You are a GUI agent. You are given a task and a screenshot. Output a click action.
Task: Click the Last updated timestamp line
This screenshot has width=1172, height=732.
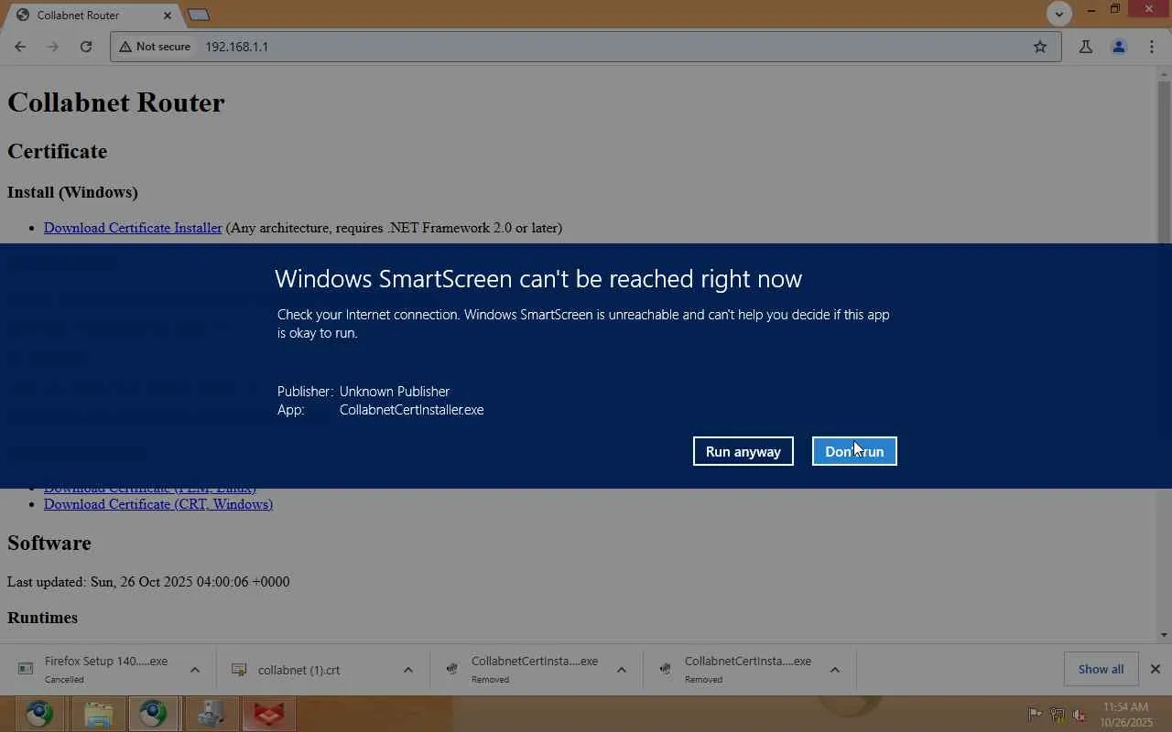click(148, 582)
